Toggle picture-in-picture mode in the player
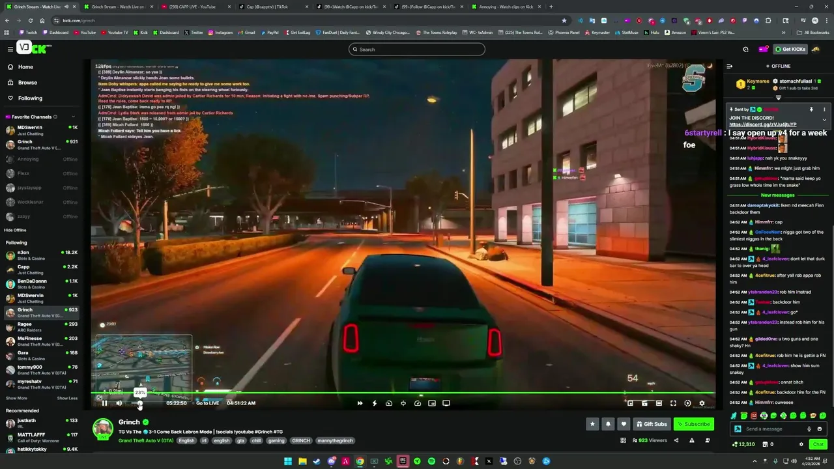The height and width of the screenshot is (469, 834). (x=432, y=403)
